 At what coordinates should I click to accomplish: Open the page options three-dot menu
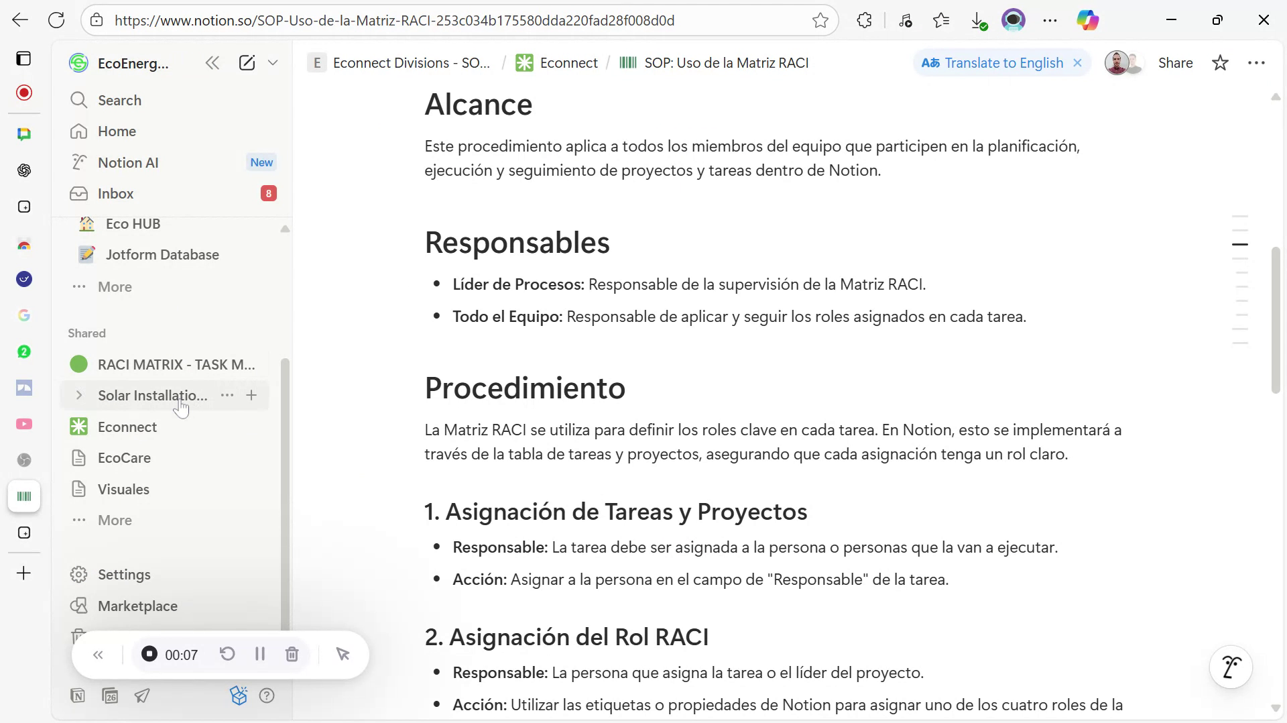click(x=1257, y=62)
